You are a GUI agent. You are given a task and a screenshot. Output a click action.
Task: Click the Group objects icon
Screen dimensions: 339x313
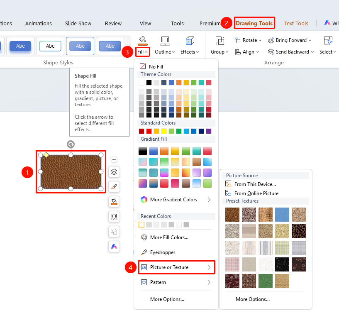[219, 40]
